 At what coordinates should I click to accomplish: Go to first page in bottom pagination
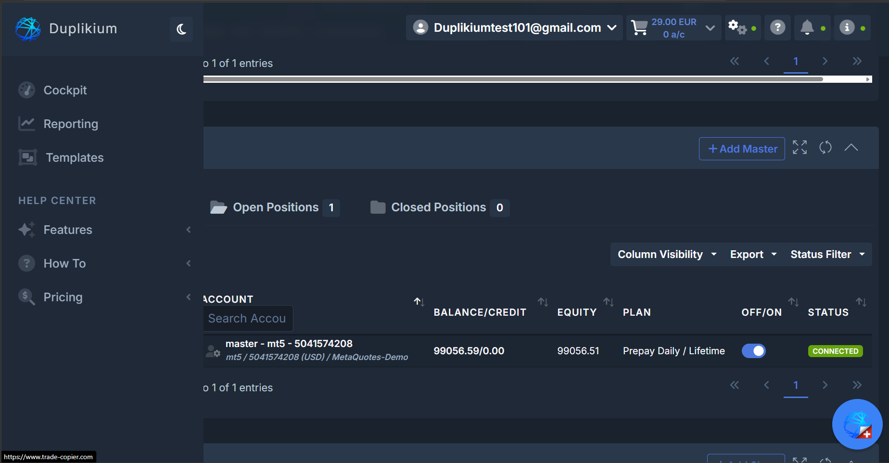tap(735, 385)
